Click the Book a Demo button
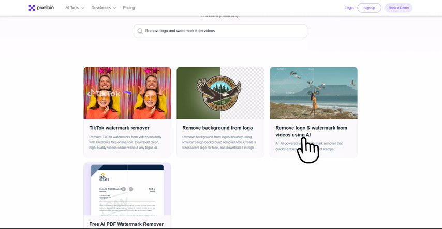 [399, 8]
